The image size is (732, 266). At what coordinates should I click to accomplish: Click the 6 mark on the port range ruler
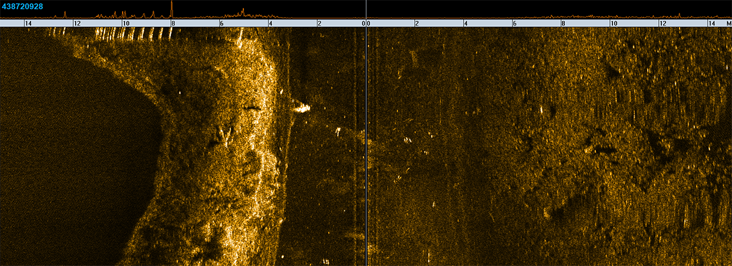tap(222, 23)
